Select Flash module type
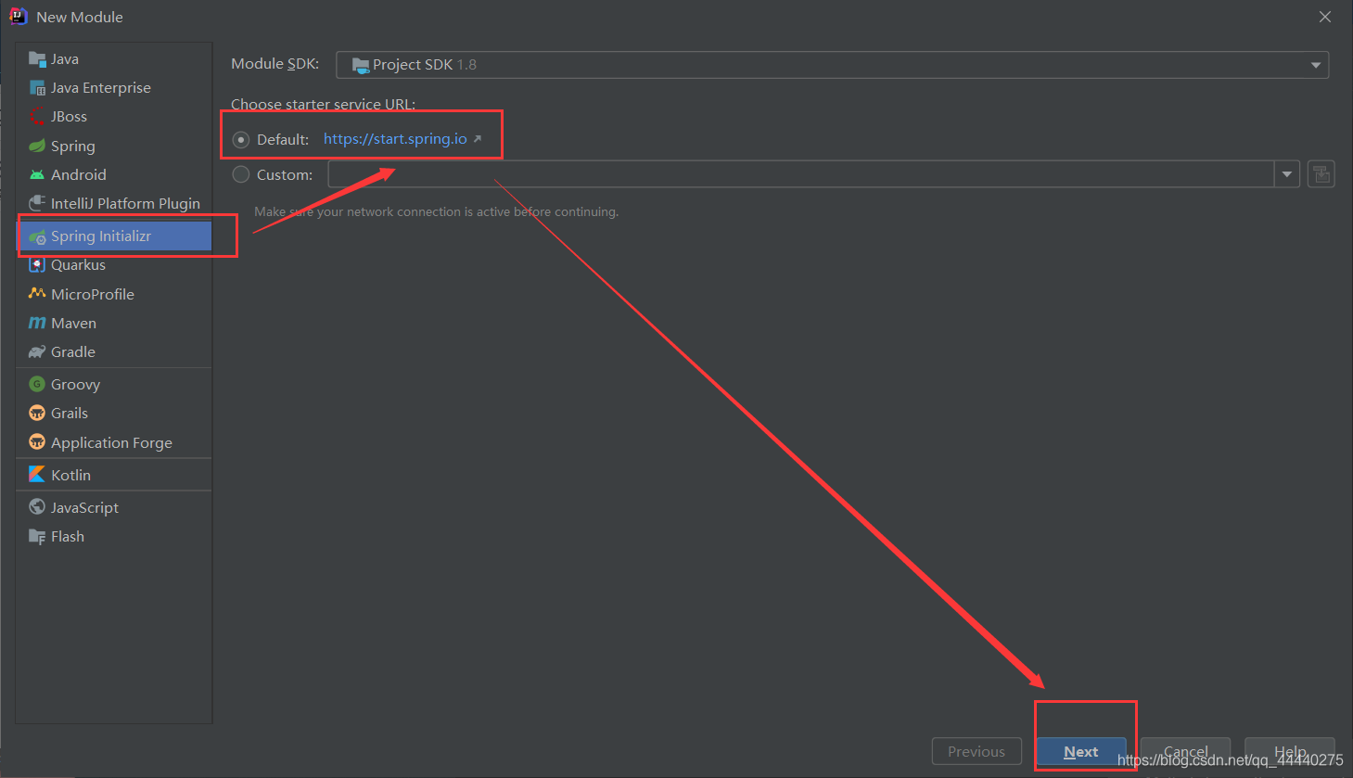This screenshot has width=1353, height=778. click(x=114, y=536)
